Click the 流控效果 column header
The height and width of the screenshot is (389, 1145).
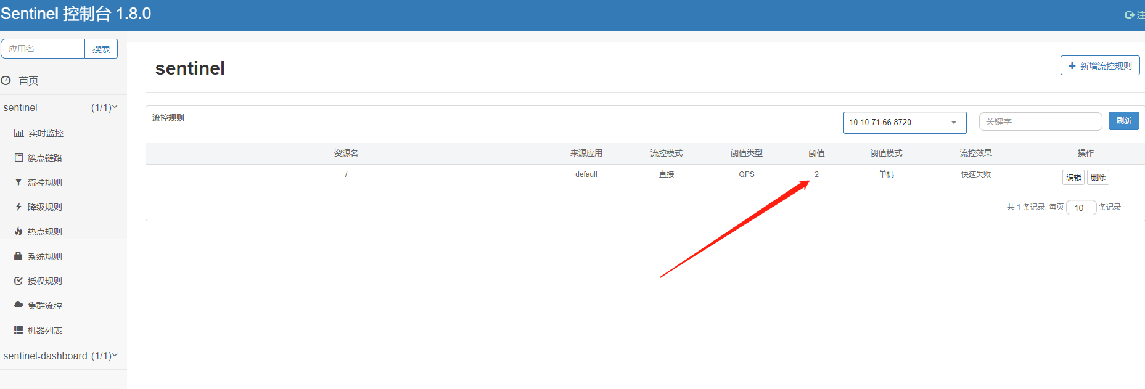coord(975,153)
